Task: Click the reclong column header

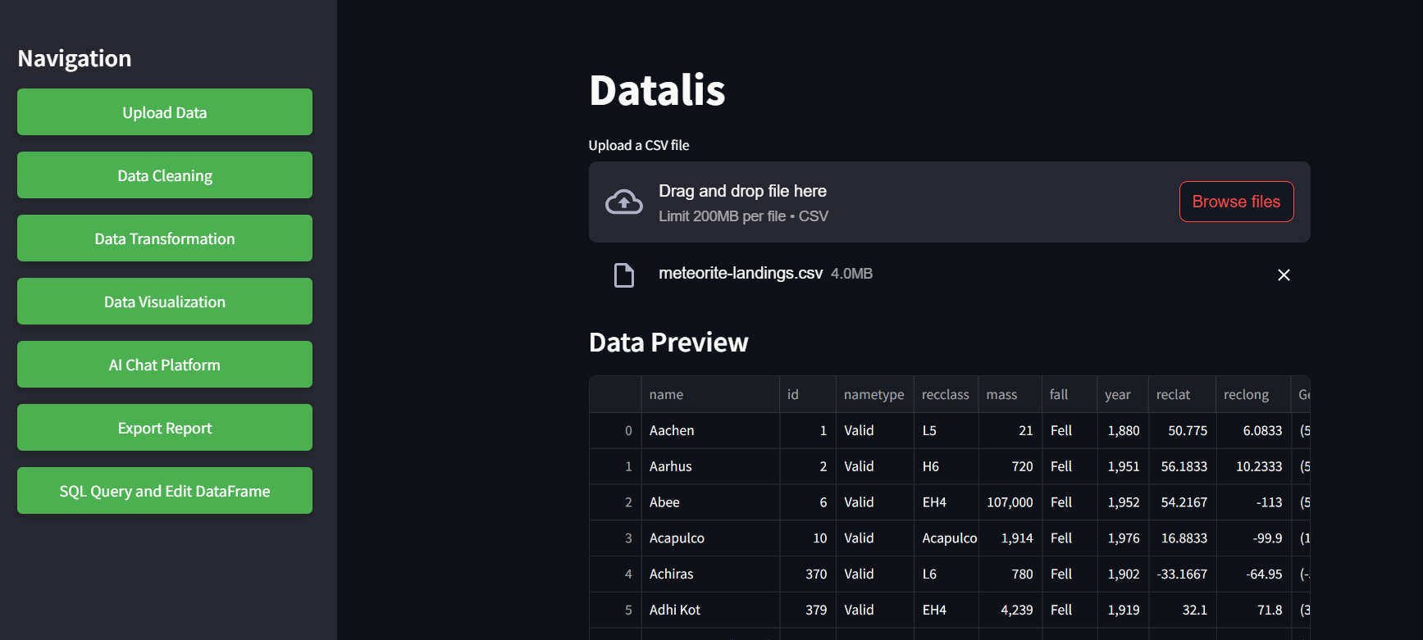Action: tap(1253, 394)
